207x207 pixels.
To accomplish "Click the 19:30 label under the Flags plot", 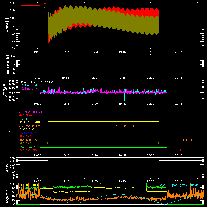I will 94,156.
